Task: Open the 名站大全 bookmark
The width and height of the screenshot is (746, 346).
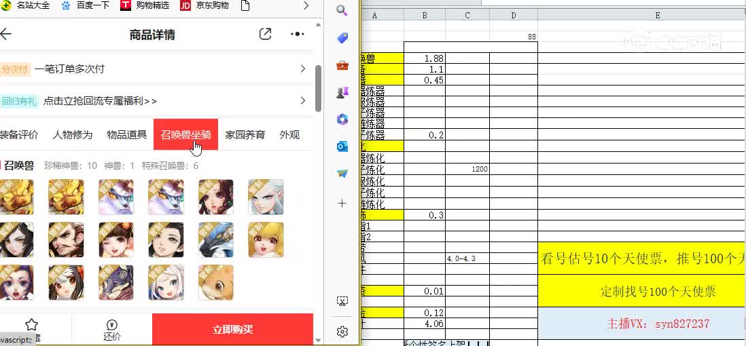Action: tap(25, 5)
